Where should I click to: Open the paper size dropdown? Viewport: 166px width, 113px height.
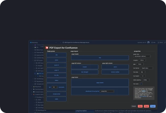point(142,56)
